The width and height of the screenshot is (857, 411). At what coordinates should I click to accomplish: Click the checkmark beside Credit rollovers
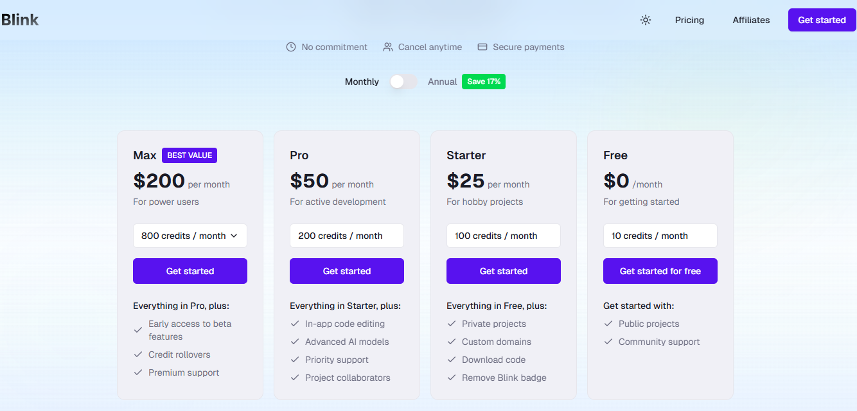pyautogui.click(x=137, y=354)
